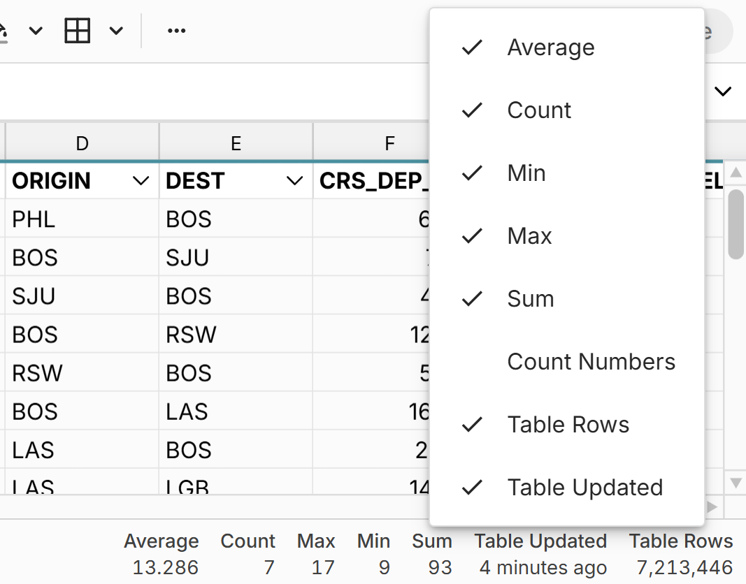746x584 pixels.
Task: Expand the borders dropdown arrow
Action: coord(116,31)
